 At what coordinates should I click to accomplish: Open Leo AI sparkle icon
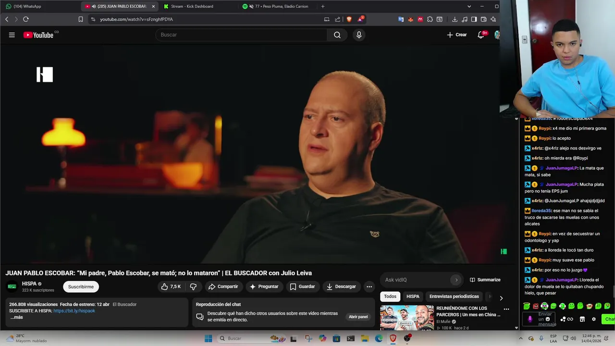coord(493,19)
